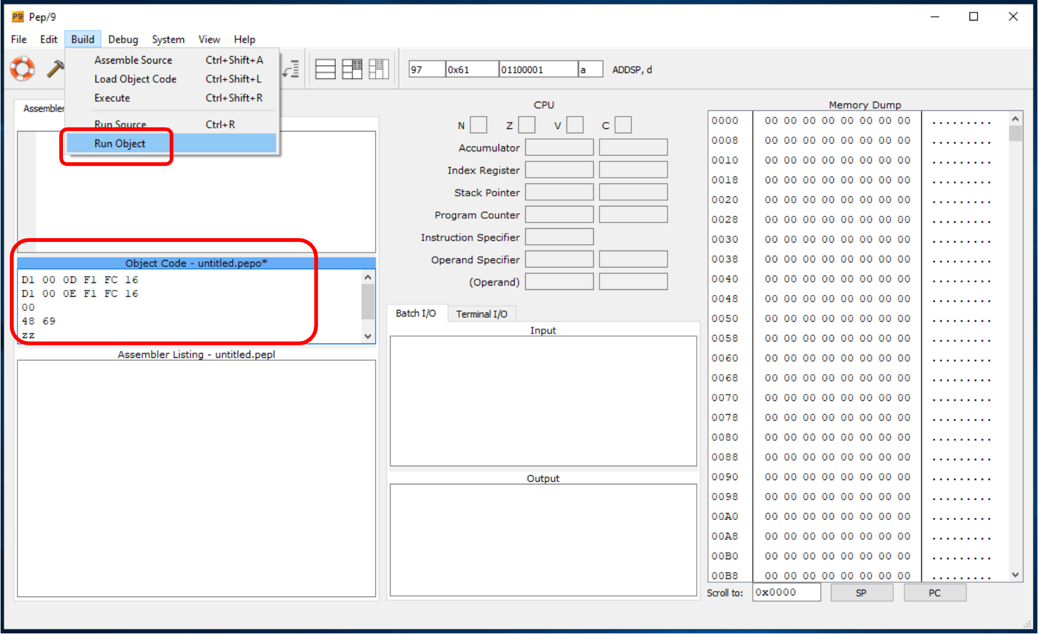This screenshot has height=634, width=1038.
Task: Choose Run Object from Build menu
Action: tap(120, 143)
